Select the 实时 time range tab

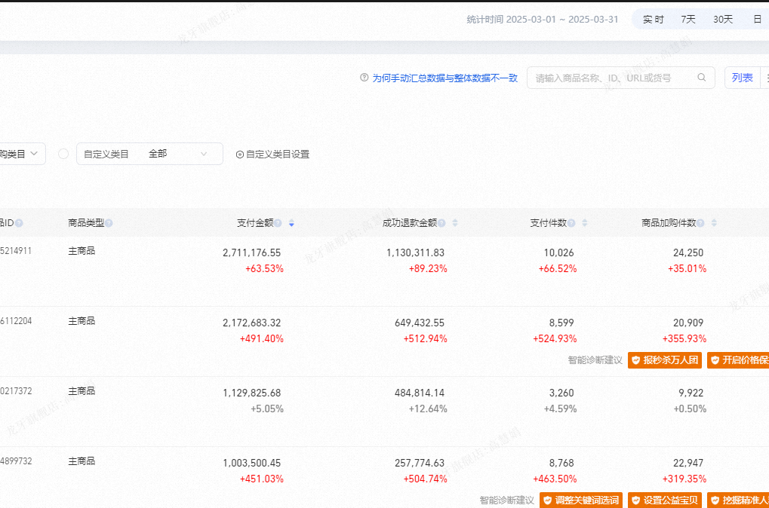click(x=653, y=20)
